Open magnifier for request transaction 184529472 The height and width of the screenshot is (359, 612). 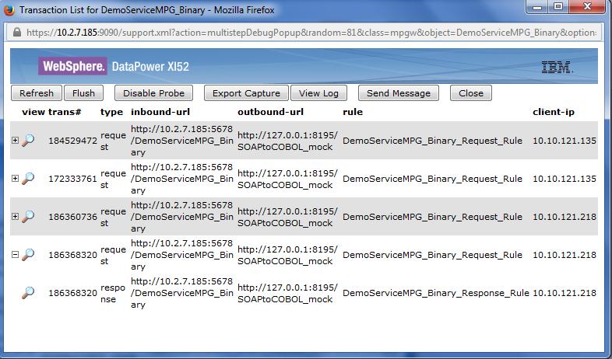click(x=28, y=140)
